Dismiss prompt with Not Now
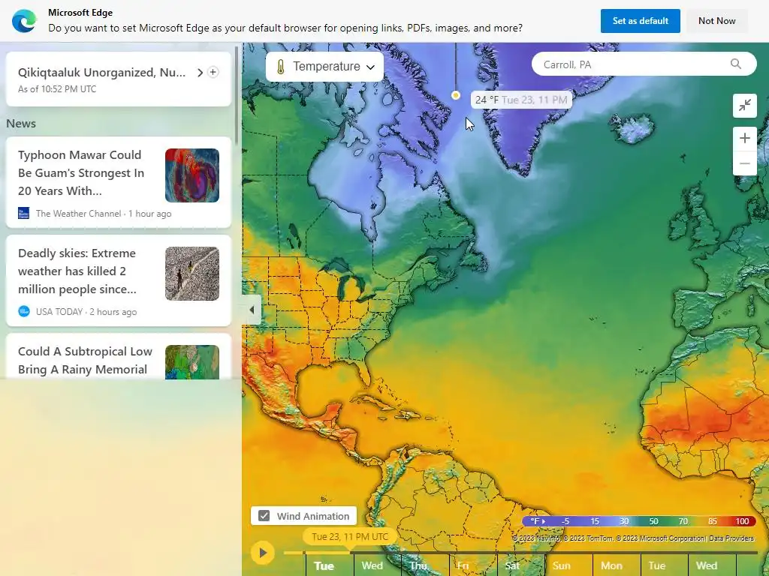 point(716,21)
